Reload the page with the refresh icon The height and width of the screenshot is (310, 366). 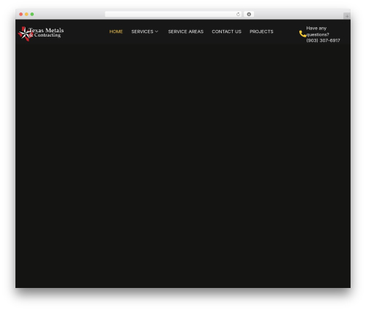(x=238, y=15)
